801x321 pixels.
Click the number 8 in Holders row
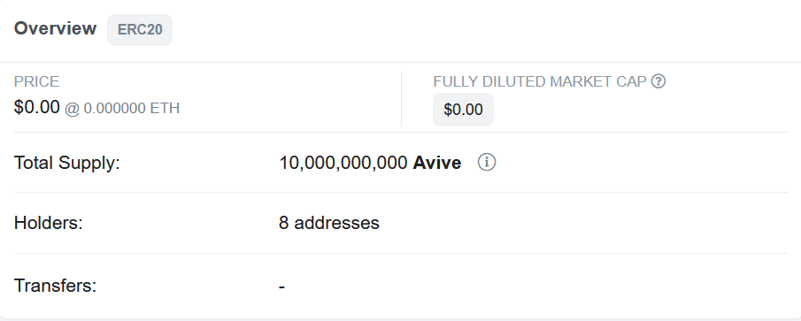283,223
